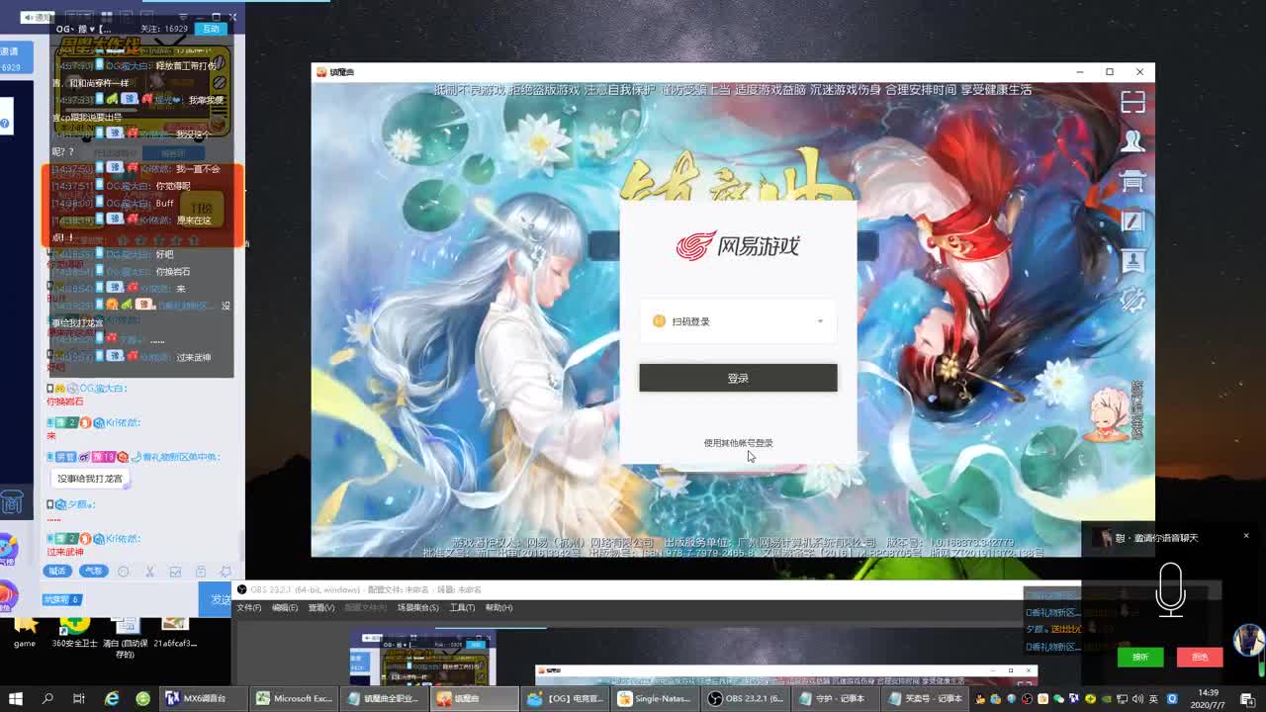This screenshot has height=712, width=1266.
Task: Open the 清白 (自动保存的) desktop file
Action: coord(125,637)
